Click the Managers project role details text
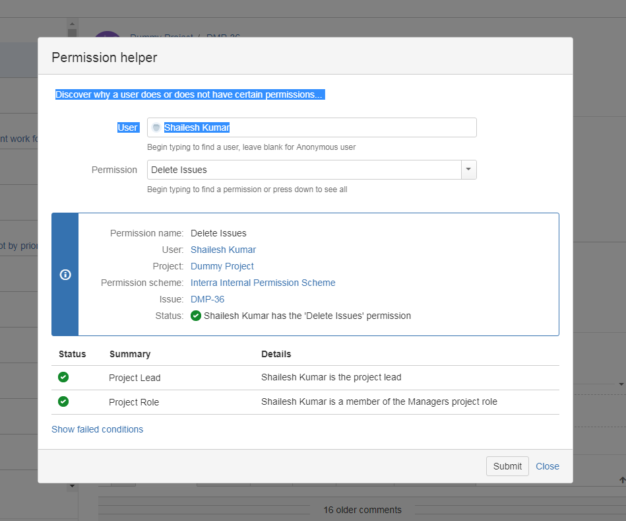Screen dimensions: 626x521 [x=379, y=401]
